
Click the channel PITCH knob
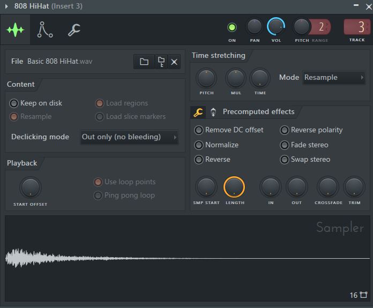(301, 27)
